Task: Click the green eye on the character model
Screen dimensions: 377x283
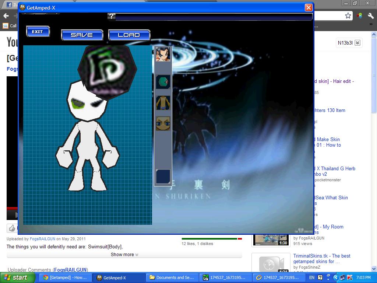Action: click(78, 104)
